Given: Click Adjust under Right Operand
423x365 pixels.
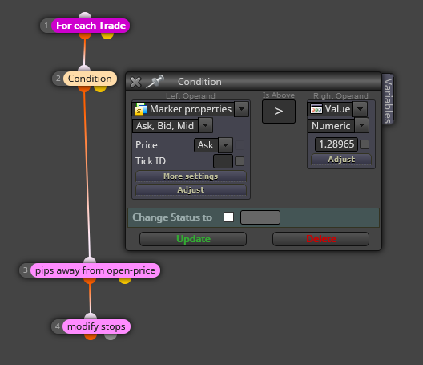Looking at the screenshot, I should pos(341,160).
